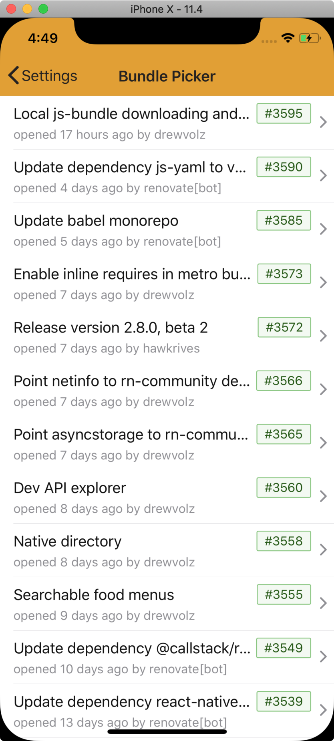Open Enable inline requires in metro bundle

[x=132, y=274]
